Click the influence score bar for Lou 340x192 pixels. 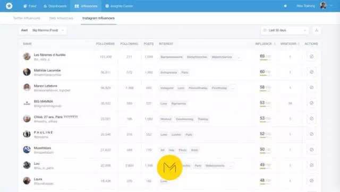265,169
